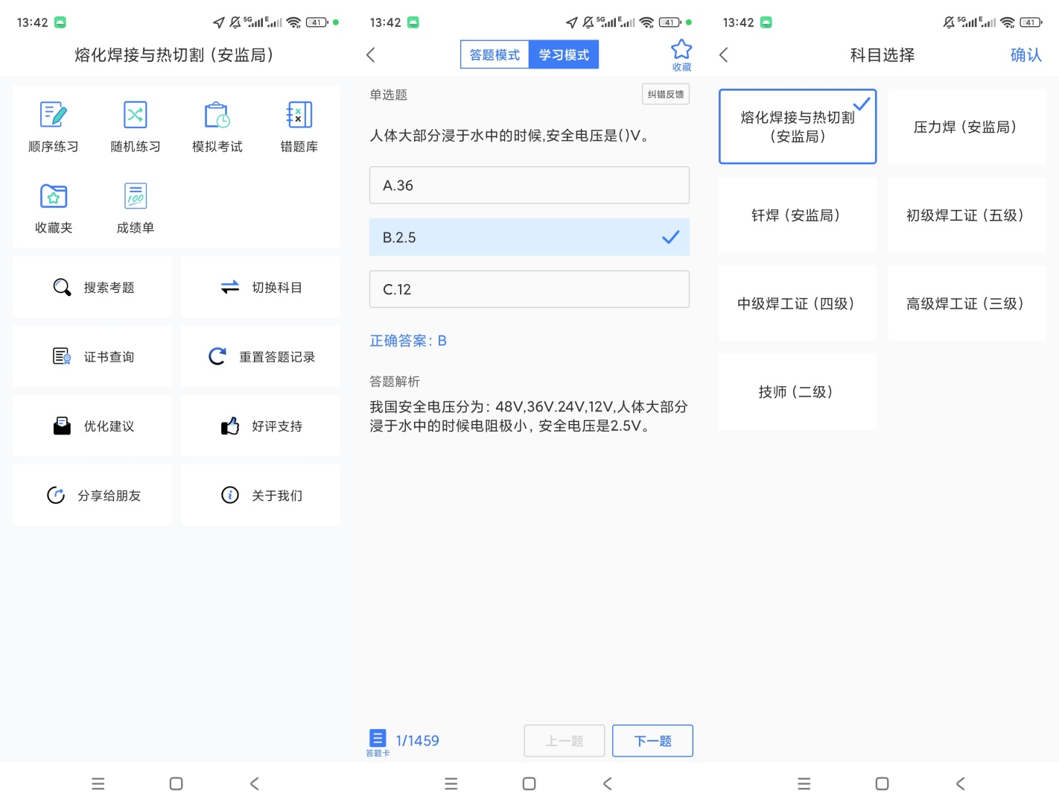1059x805 pixels.
Task: Tap 切换科目 switch subject button
Action: tap(261, 288)
